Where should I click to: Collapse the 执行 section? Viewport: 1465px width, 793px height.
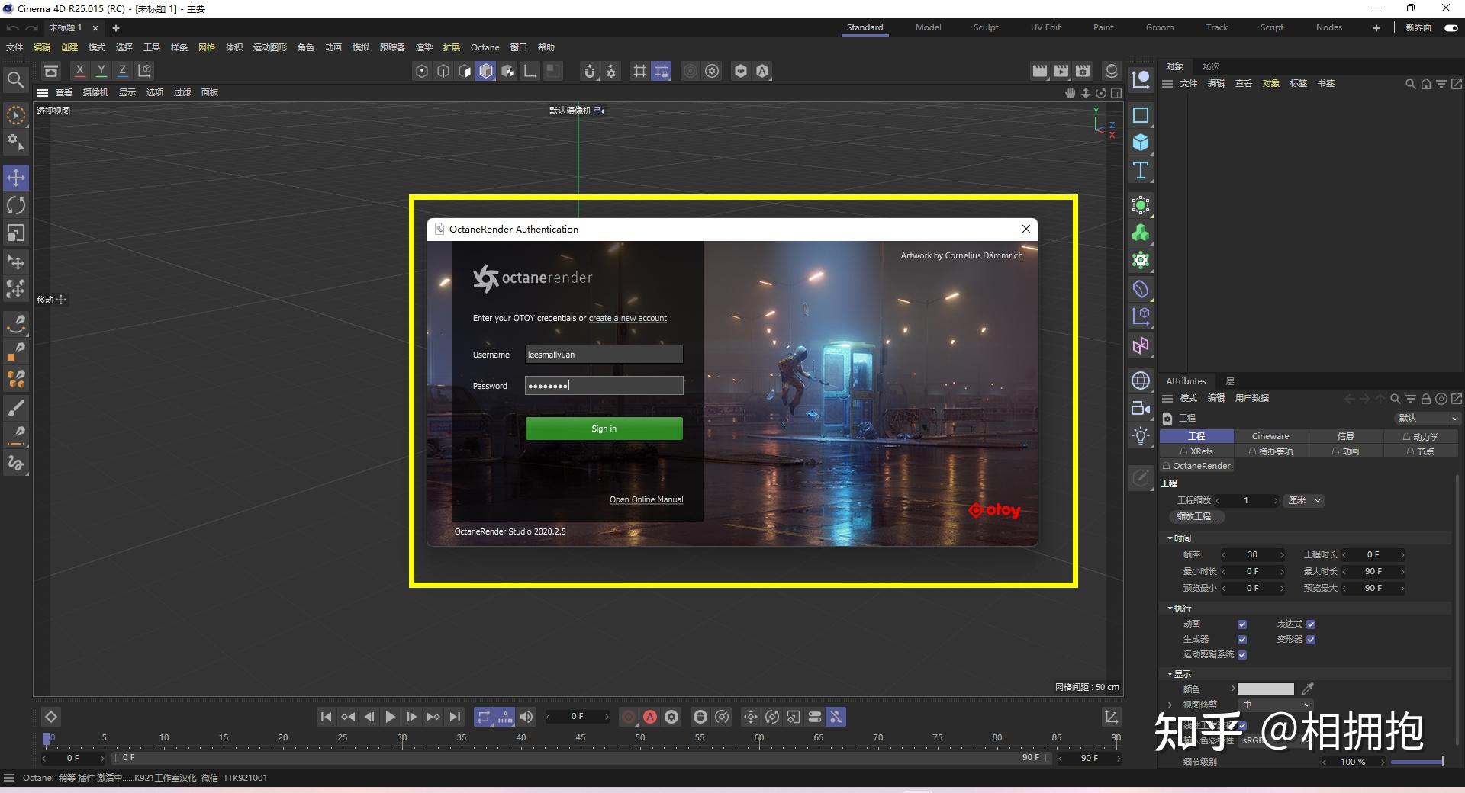point(1170,608)
